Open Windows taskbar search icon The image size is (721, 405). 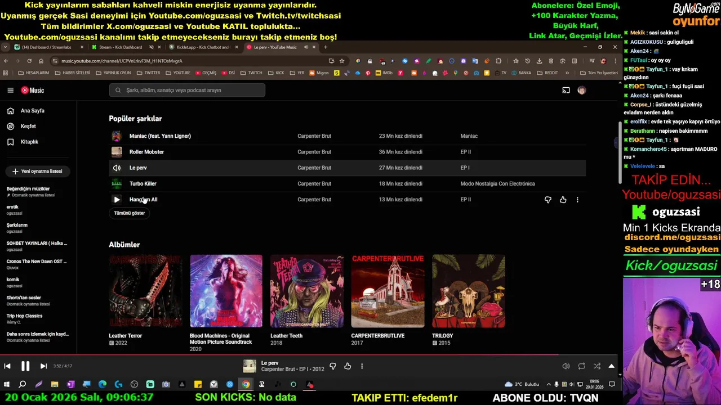click(x=23, y=385)
